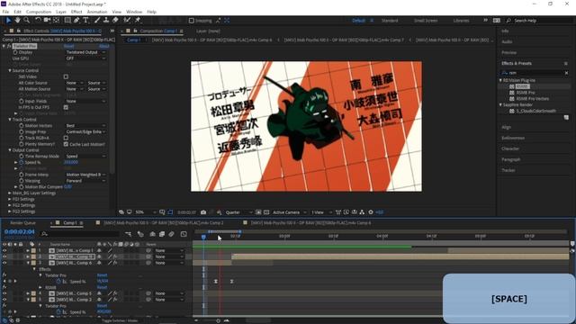This screenshot has height=324, width=576.
Task: Click the Motion Blur enable icon in timeline header
Action: pyautogui.click(x=172, y=234)
